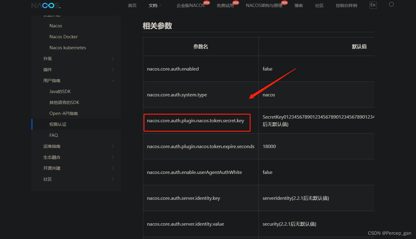
Task: Click the SecretKey default value cell
Action: [317, 120]
